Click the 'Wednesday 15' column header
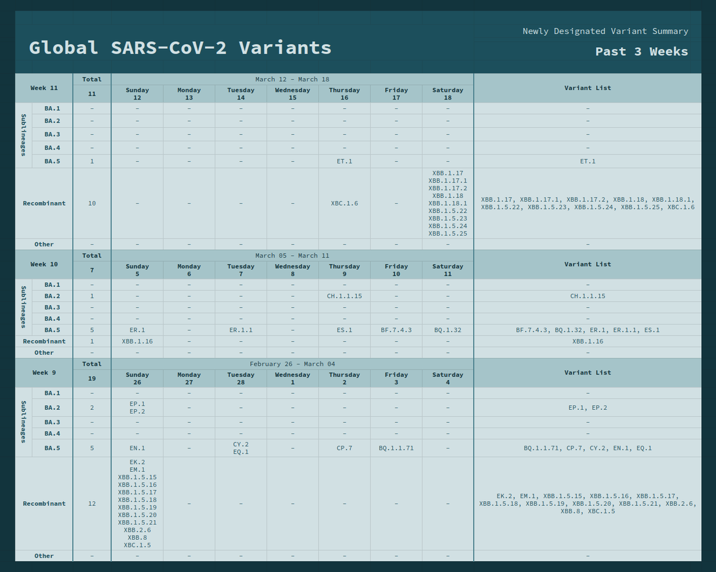Viewport: 716px width, 572px height. pos(292,94)
